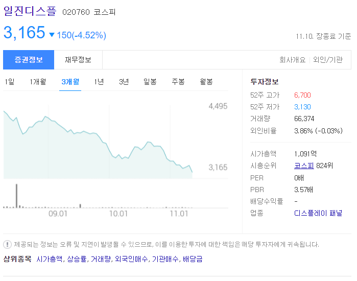This screenshot has height=281, width=357.
Task: Click the 시가총액 value 1,091억
Action: click(305, 154)
